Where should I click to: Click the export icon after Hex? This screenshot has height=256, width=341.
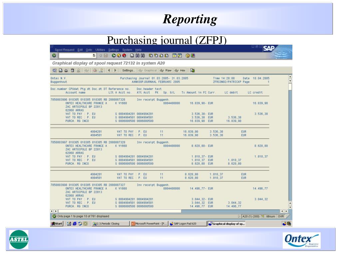click(192, 70)
